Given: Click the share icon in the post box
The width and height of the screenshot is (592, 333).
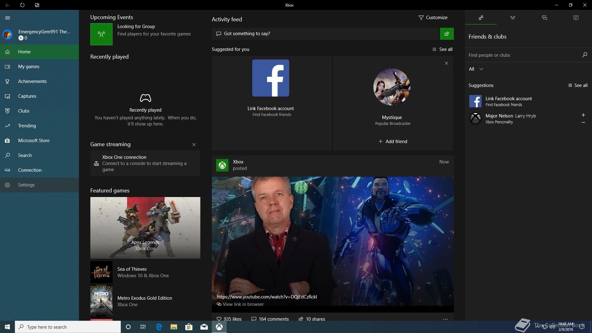Looking at the screenshot, I should (x=447, y=34).
